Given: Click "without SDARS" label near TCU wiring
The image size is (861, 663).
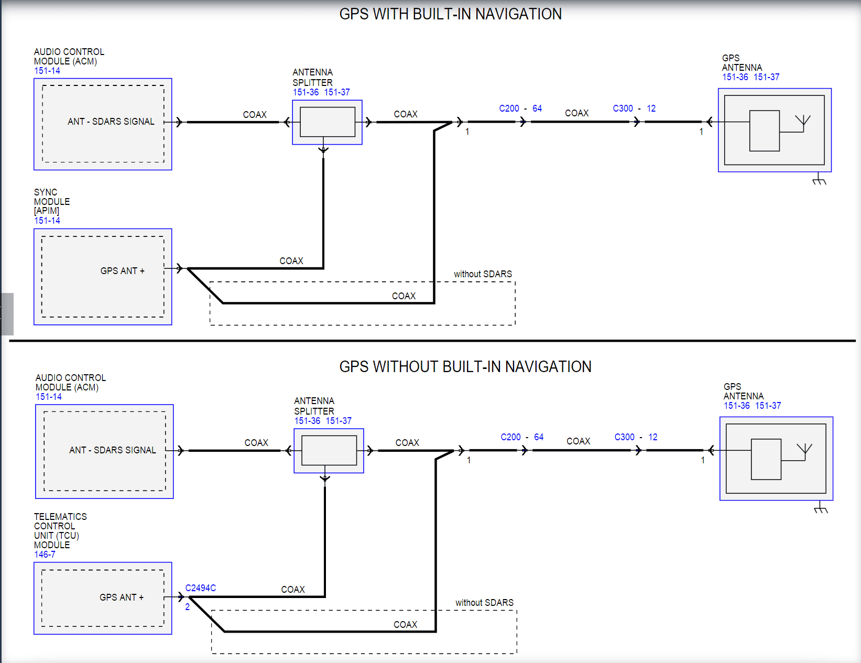Looking at the screenshot, I should pyautogui.click(x=484, y=603).
